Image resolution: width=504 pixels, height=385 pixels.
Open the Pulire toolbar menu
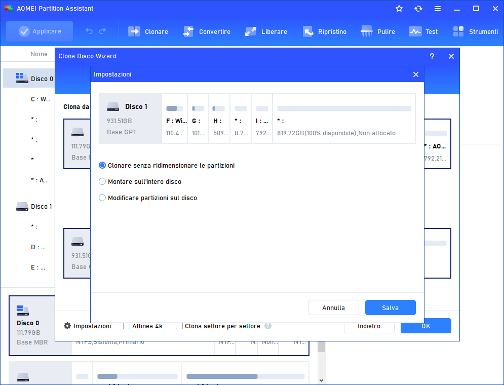click(378, 31)
